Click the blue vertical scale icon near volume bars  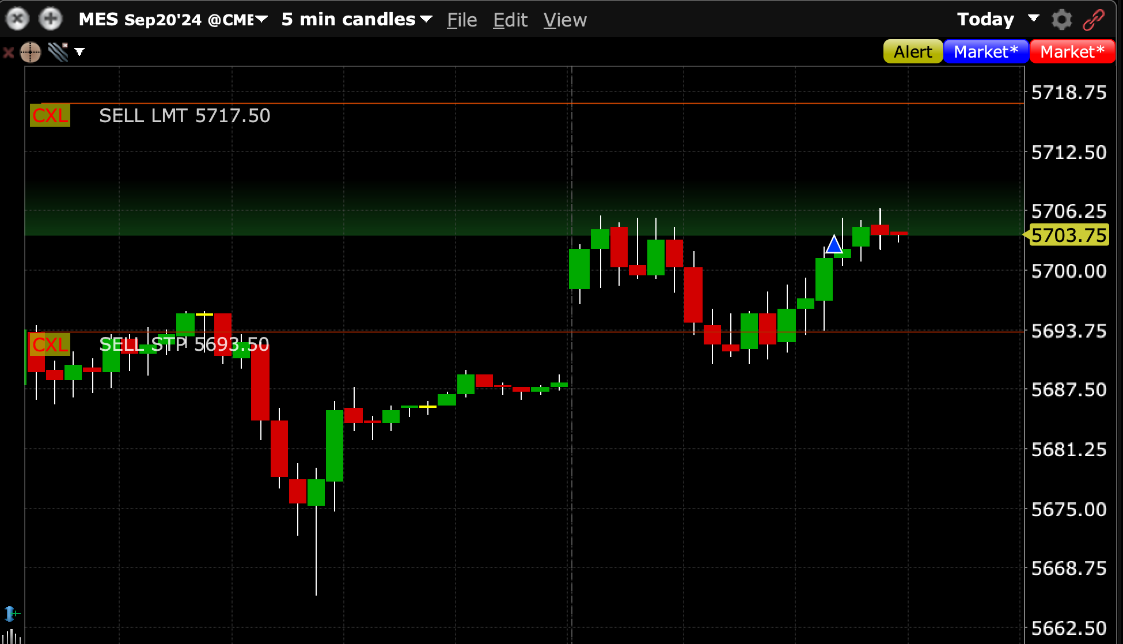tap(10, 613)
